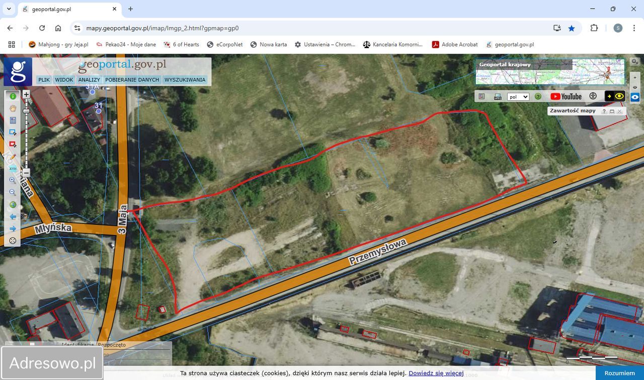The image size is (644, 380).
Task: Go to the browser home page
Action: (58, 28)
